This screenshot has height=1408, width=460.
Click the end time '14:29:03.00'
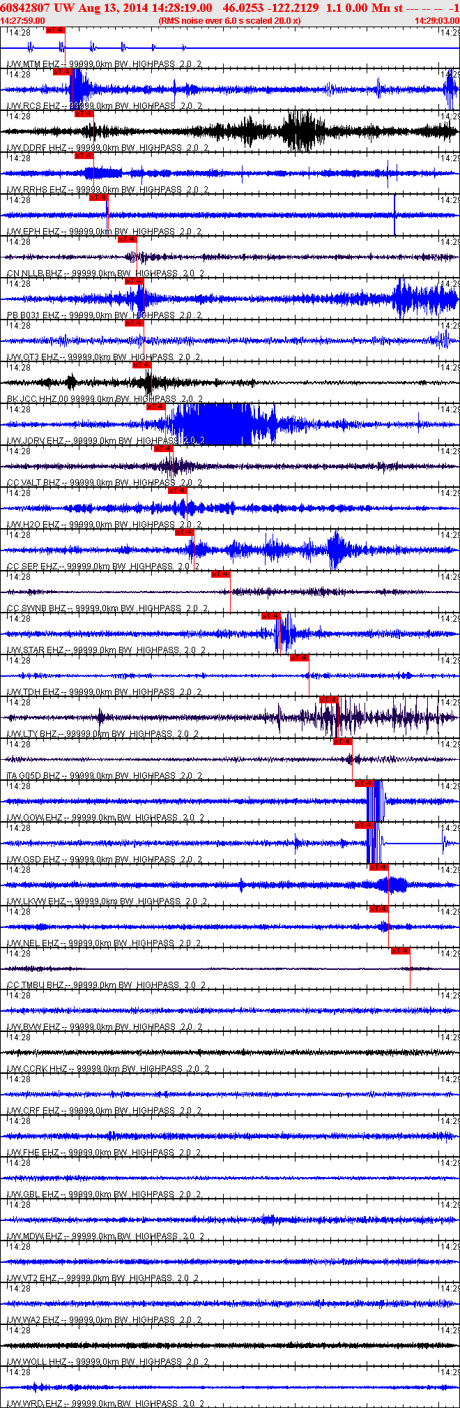click(x=437, y=20)
